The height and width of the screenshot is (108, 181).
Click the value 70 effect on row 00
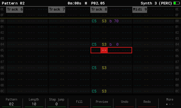pos(116,21)
